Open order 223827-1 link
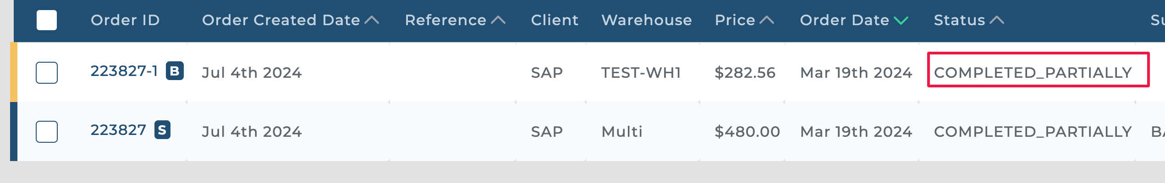Image resolution: width=1165 pixels, height=183 pixels. tap(124, 71)
